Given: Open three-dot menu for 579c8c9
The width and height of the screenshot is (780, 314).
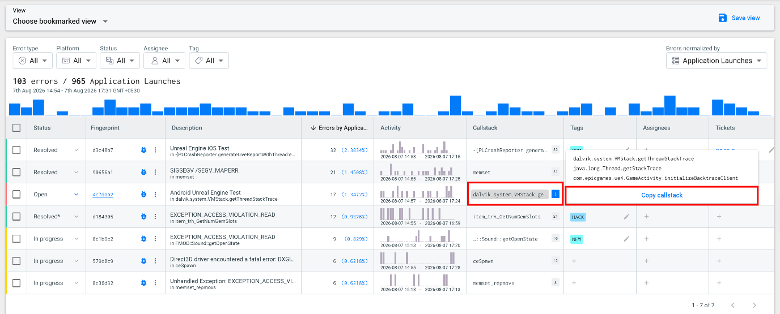Looking at the screenshot, I should (x=155, y=261).
